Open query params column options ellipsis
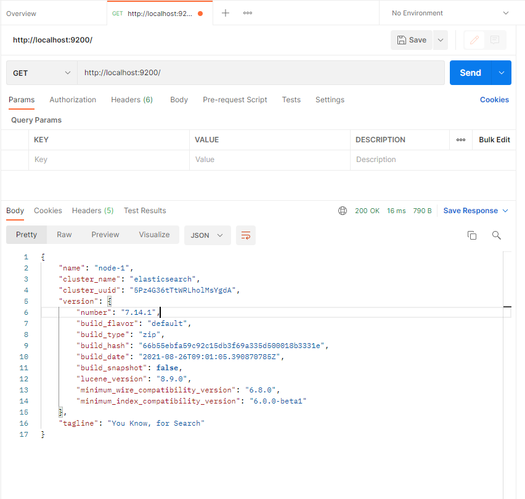 point(461,140)
